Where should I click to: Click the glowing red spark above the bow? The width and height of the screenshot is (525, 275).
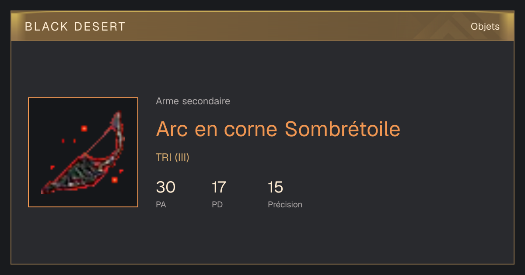(84, 128)
